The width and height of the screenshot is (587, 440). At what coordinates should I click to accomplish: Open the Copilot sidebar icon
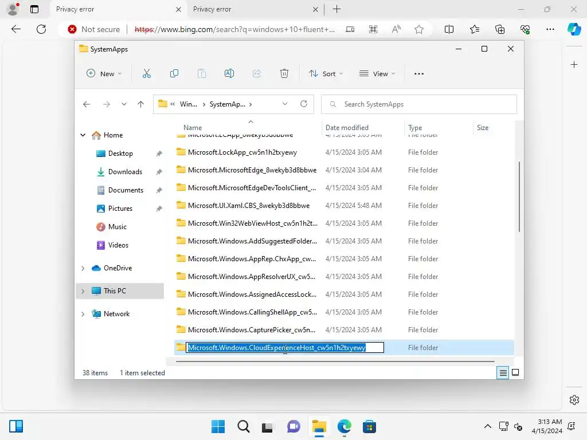(574, 29)
